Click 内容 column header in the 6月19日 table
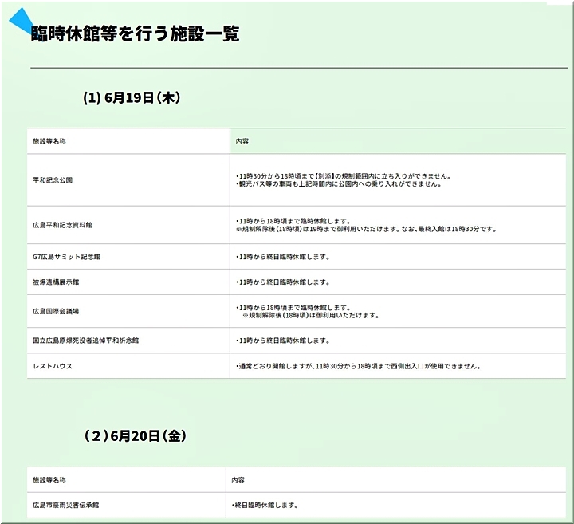Viewport: 574px width, 524px height. pyautogui.click(x=242, y=141)
